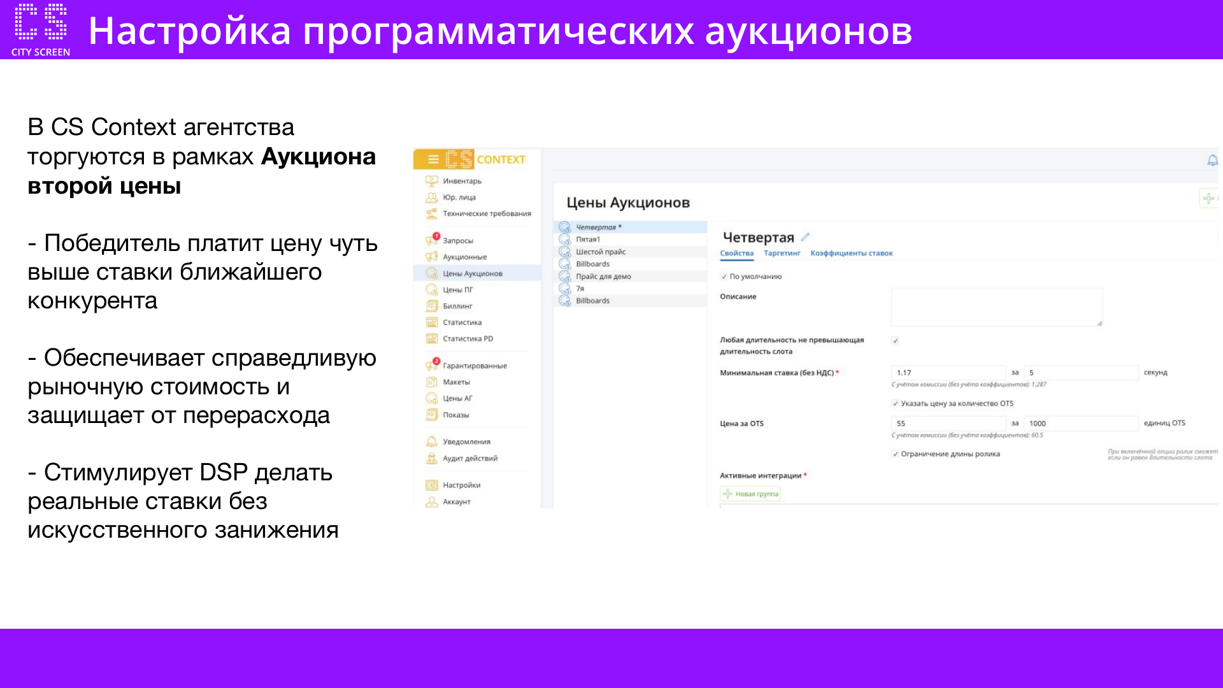Open Биллинг in sidebar
Screen dimensions: 1223x688
point(457,306)
